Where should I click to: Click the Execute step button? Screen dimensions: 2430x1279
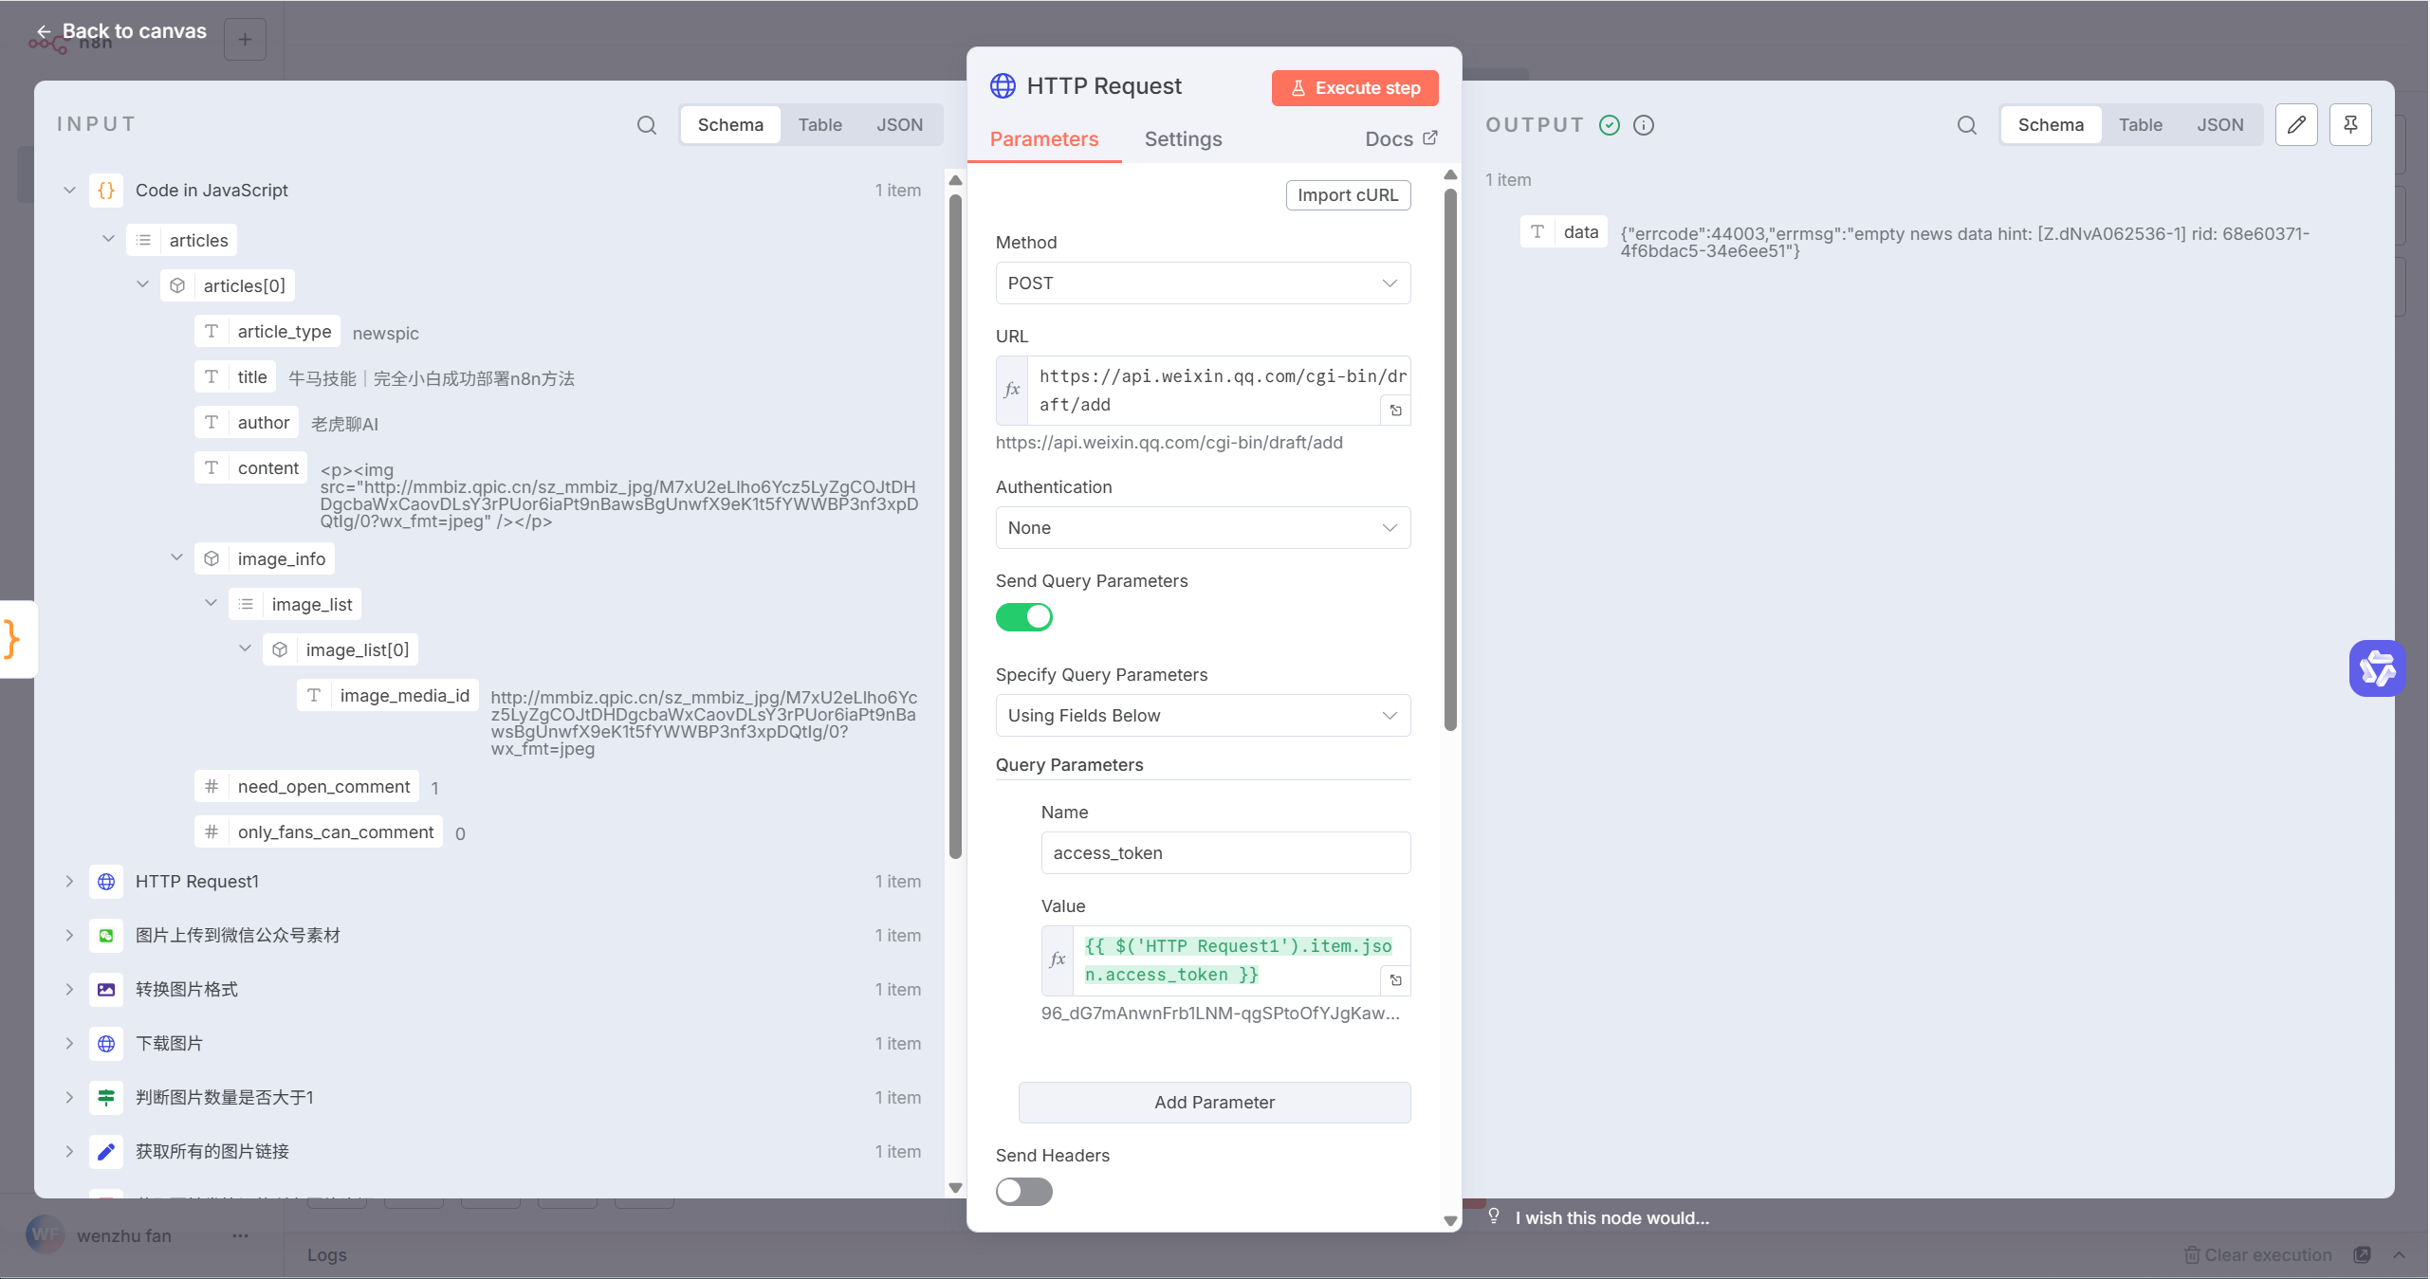[x=1353, y=88]
